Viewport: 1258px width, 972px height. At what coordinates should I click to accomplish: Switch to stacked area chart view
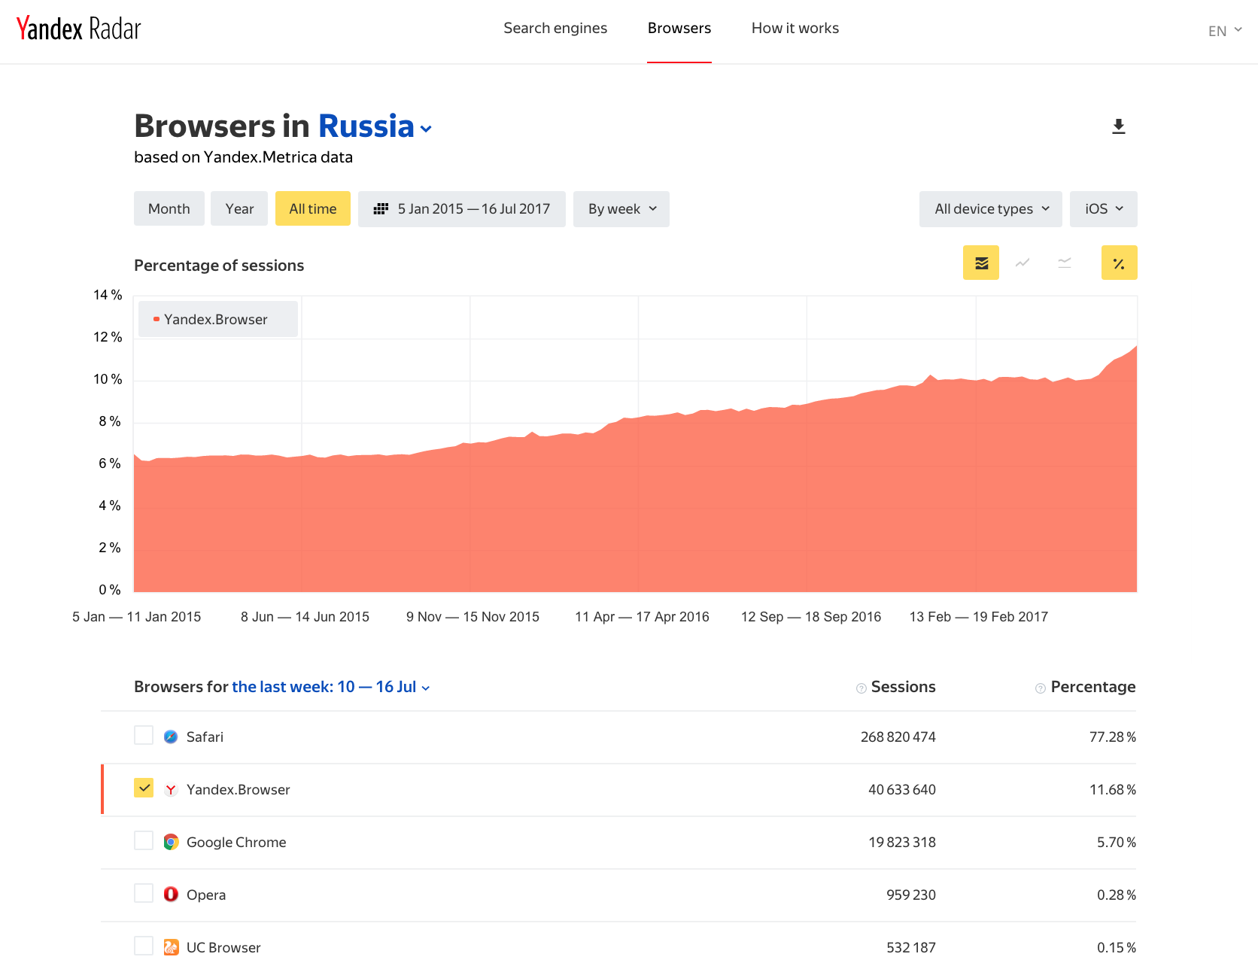[981, 263]
